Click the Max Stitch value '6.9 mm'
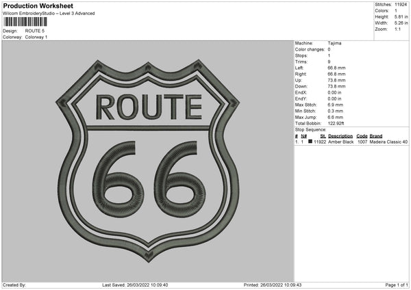The height and width of the screenshot is (290, 411). pyautogui.click(x=335, y=105)
